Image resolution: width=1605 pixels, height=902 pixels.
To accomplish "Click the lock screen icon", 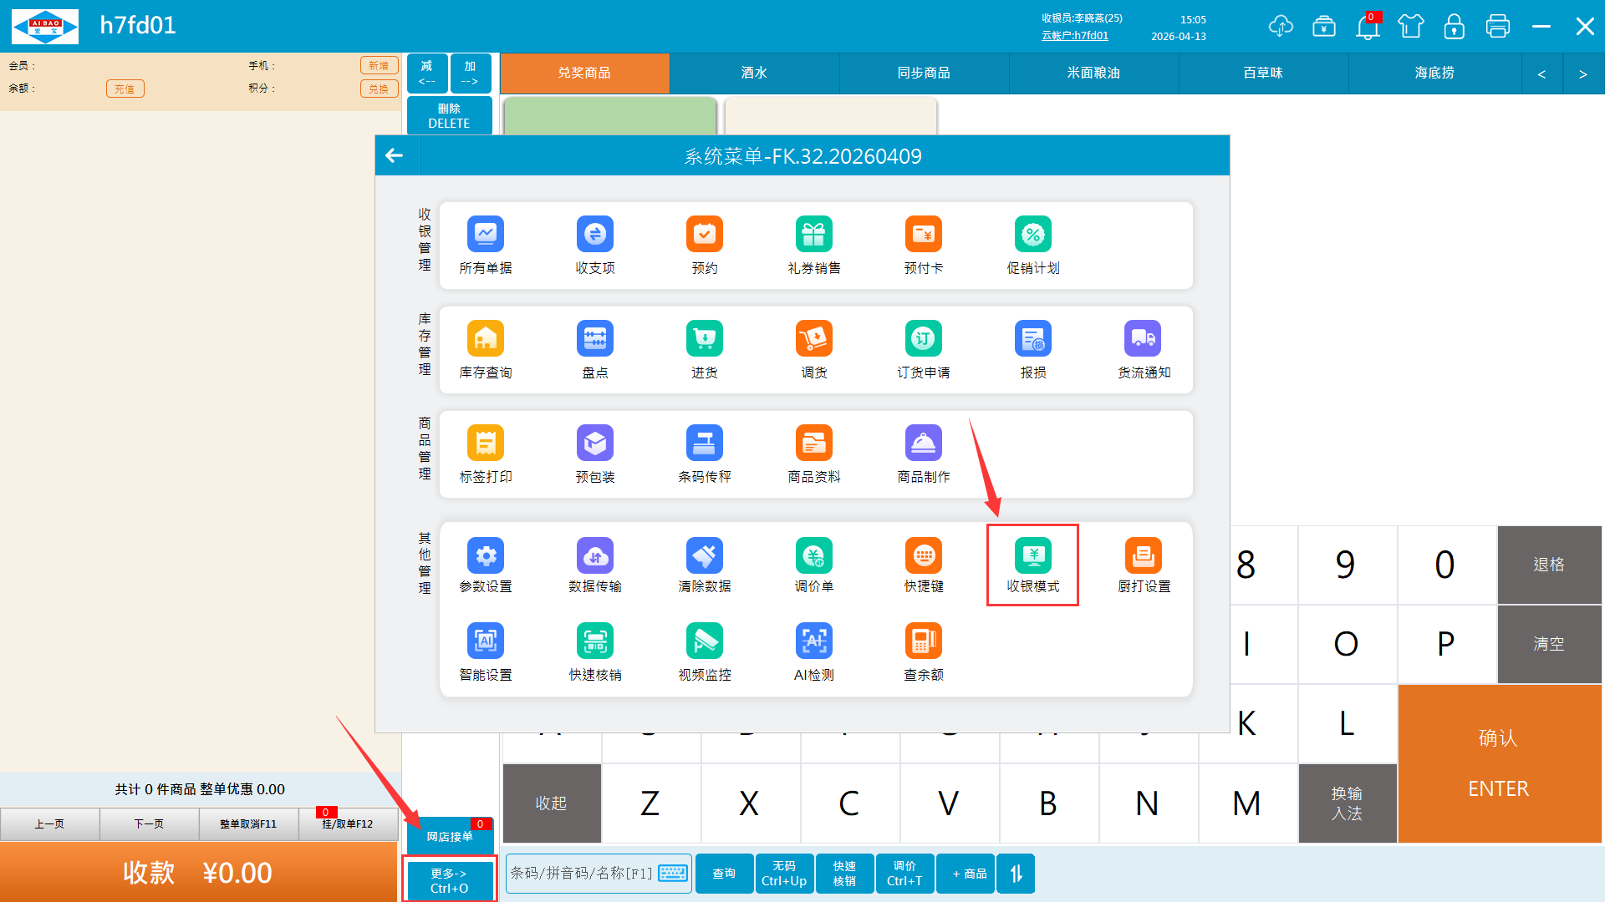I will 1454,27.
